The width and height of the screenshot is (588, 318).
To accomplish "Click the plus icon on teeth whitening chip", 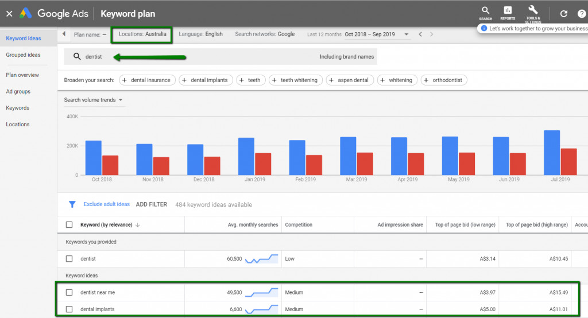I will [274, 80].
